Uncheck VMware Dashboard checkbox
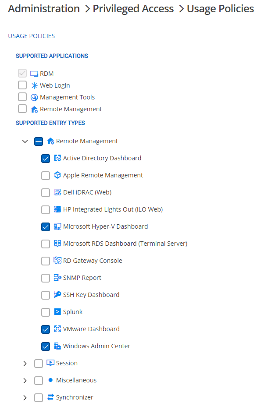 [x=46, y=329]
